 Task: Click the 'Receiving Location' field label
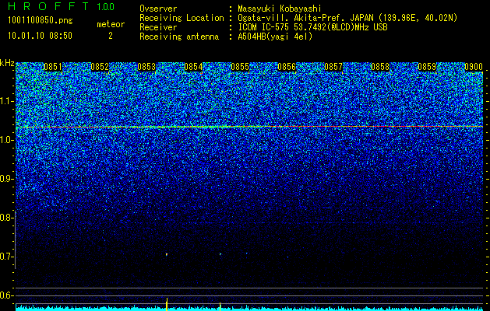point(182,18)
